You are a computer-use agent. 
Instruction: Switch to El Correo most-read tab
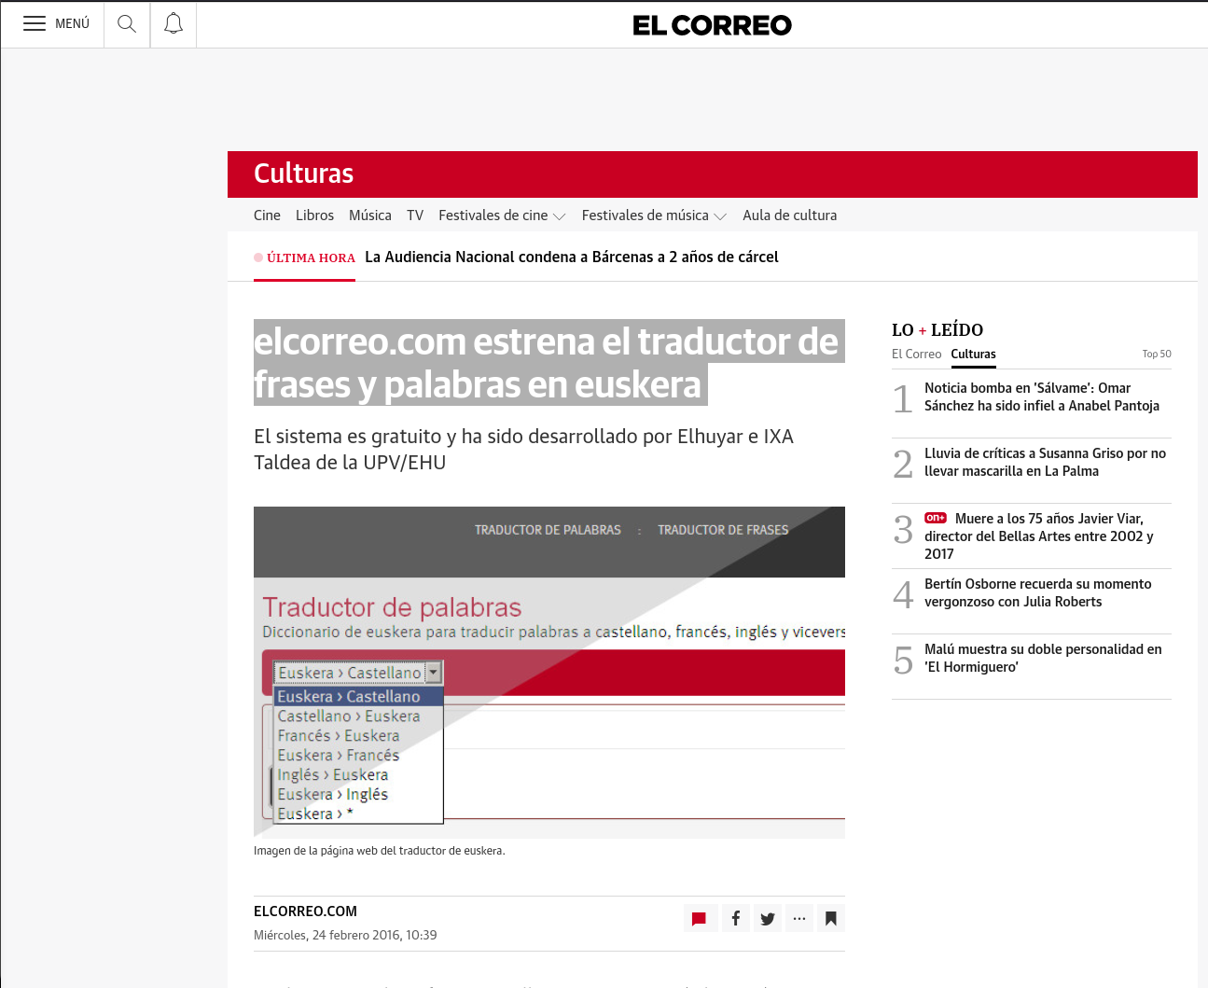point(917,355)
